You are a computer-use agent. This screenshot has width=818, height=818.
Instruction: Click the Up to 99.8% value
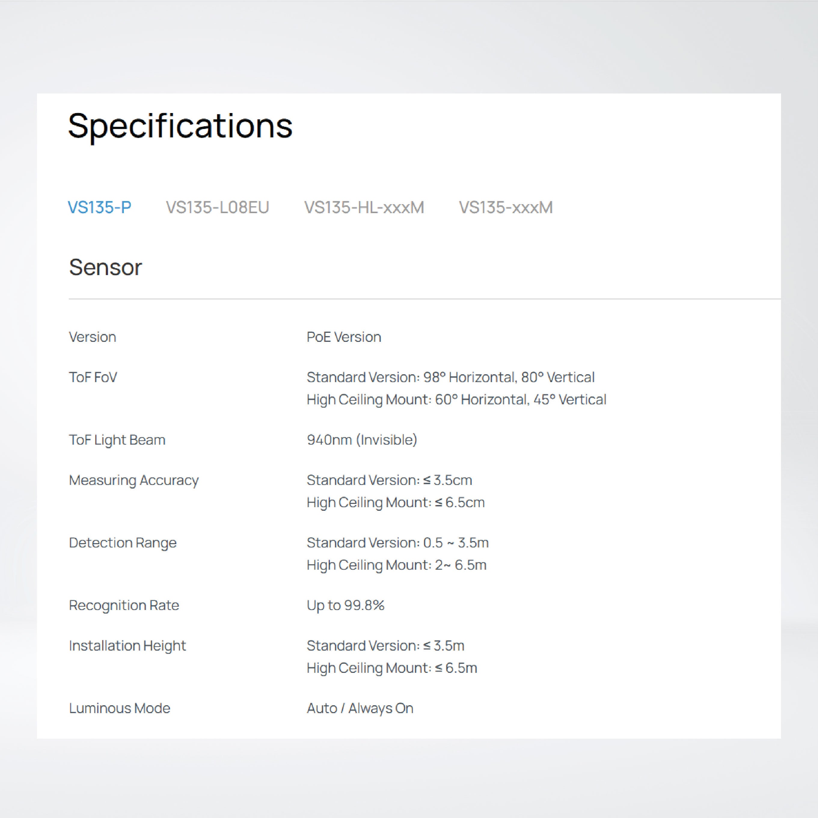pyautogui.click(x=345, y=605)
